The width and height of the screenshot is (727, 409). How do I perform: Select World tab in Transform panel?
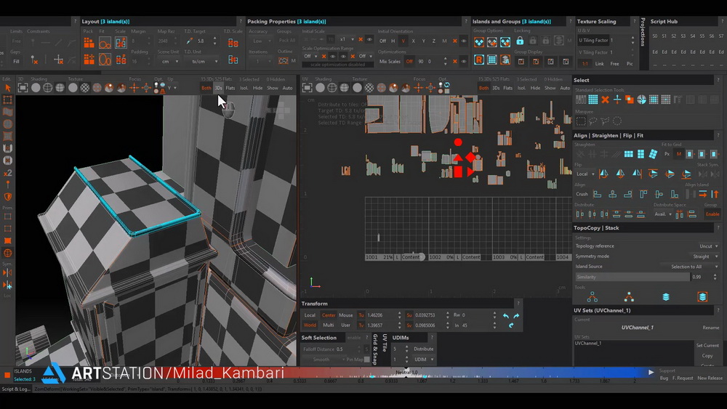pyautogui.click(x=310, y=325)
